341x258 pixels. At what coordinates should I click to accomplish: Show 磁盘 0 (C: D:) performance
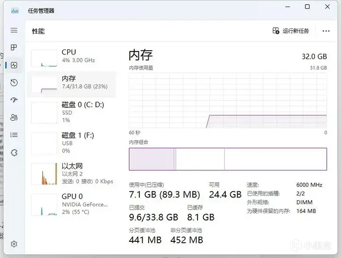tap(72, 112)
